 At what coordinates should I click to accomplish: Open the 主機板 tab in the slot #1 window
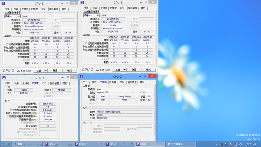coord(25,9)
